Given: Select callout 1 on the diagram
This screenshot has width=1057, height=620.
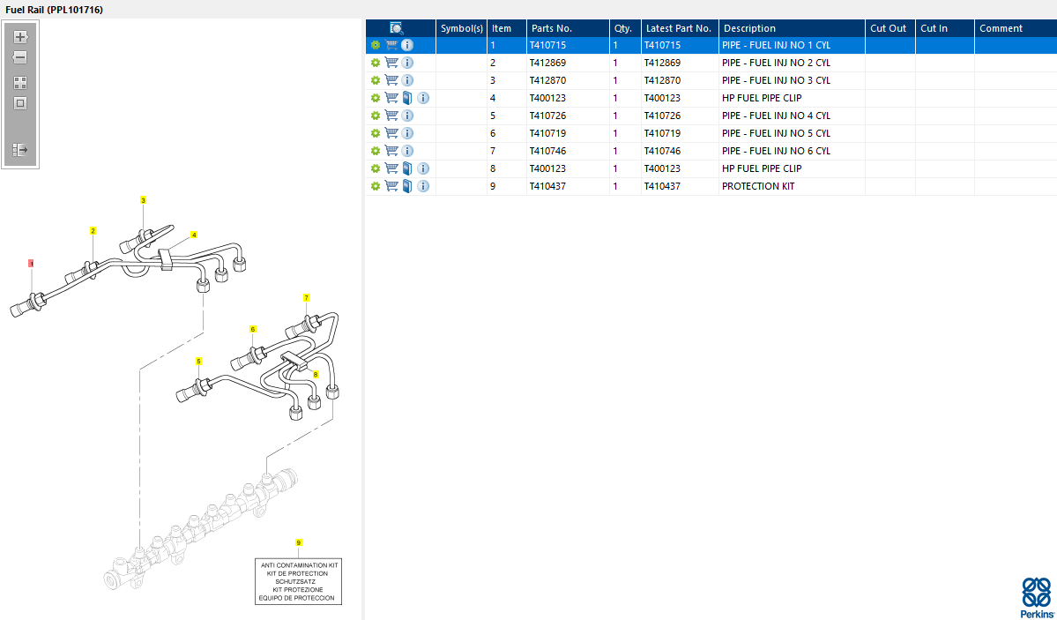Looking at the screenshot, I should click(31, 264).
